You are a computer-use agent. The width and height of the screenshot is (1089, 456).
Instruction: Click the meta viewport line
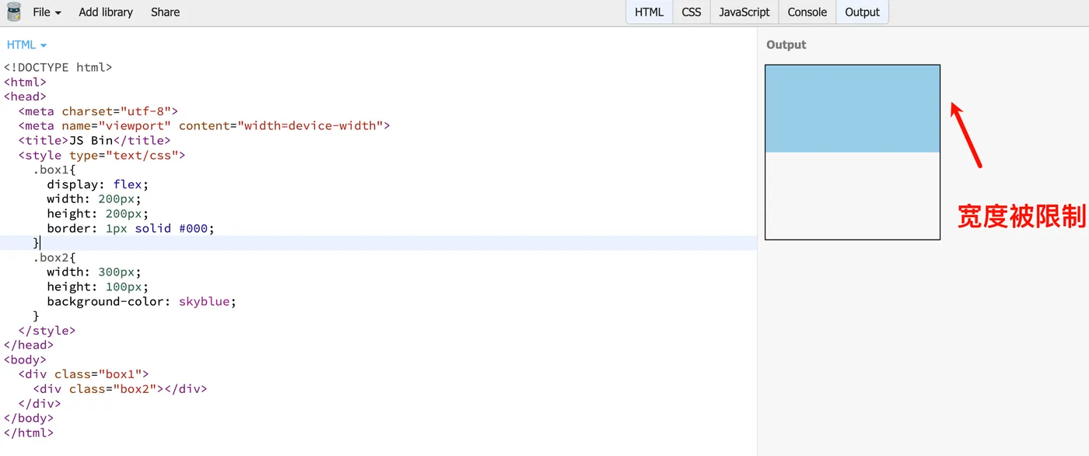coord(204,126)
